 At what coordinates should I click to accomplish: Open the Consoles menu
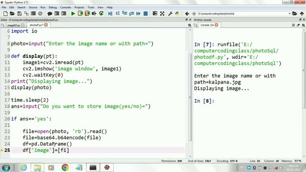[66, 8]
